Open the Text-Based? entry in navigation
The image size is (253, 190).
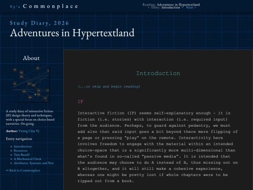coord(22,155)
